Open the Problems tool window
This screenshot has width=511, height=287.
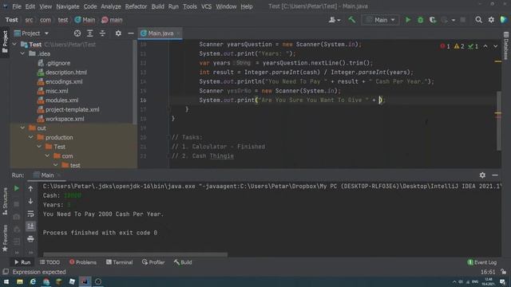pyautogui.click(x=83, y=262)
